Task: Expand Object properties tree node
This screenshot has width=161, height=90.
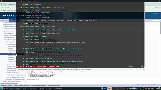Action: 3,30
